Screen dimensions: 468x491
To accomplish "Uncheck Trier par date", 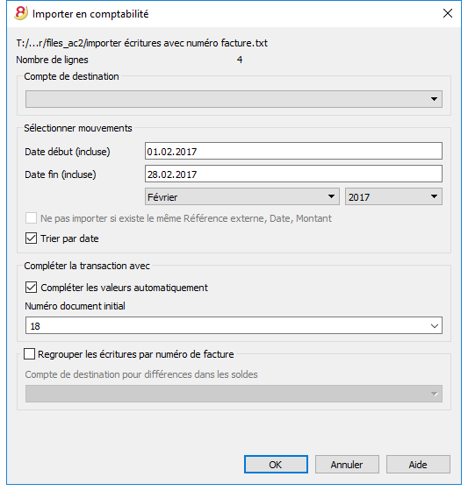I will pyautogui.click(x=31, y=238).
